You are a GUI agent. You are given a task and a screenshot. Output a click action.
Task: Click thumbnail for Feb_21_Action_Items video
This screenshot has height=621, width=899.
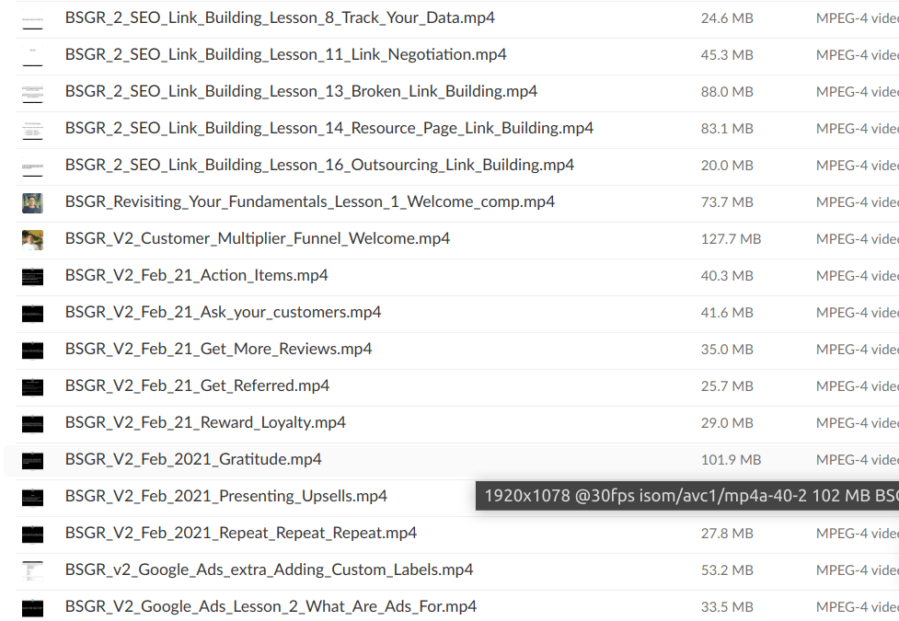32,276
